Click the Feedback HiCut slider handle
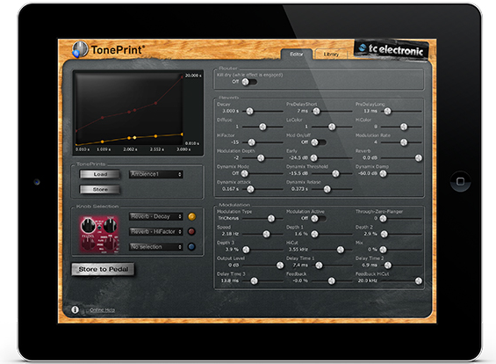The width and height of the screenshot is (496, 364). (419, 281)
